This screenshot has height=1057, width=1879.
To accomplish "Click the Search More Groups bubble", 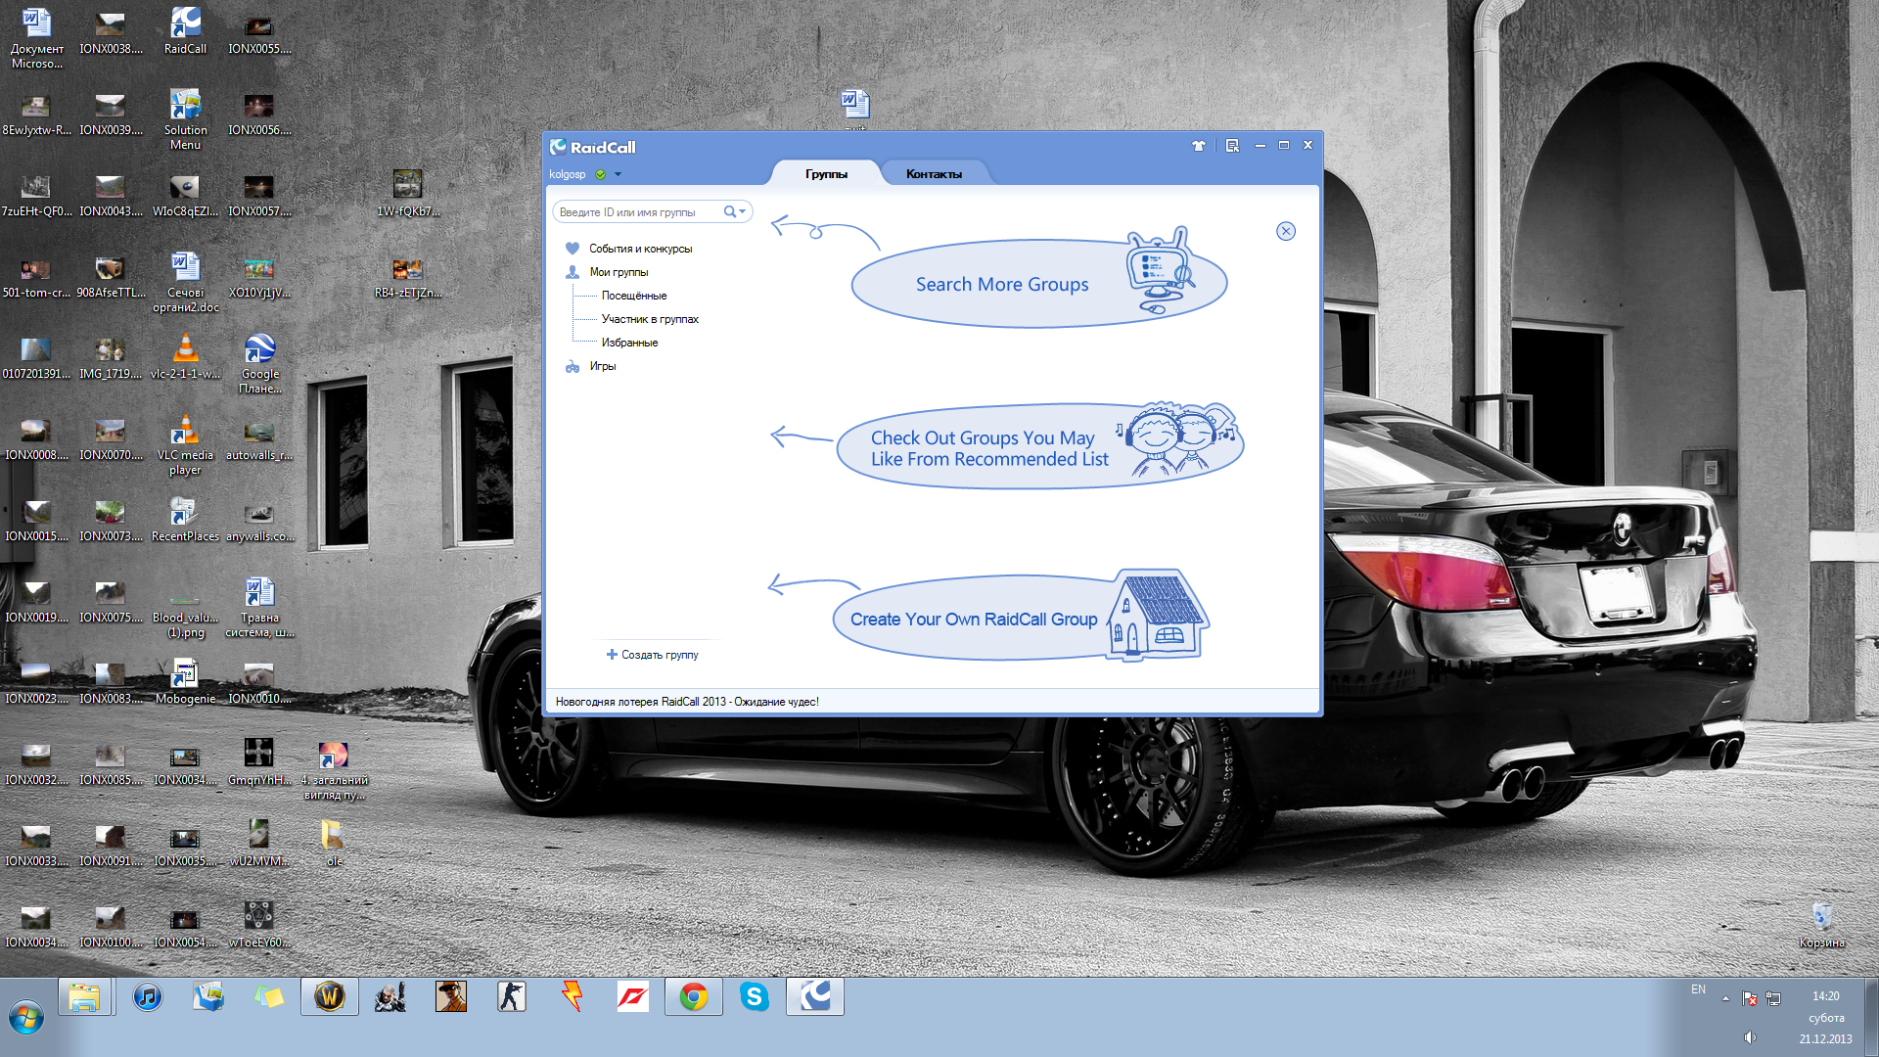I will click(1039, 283).
